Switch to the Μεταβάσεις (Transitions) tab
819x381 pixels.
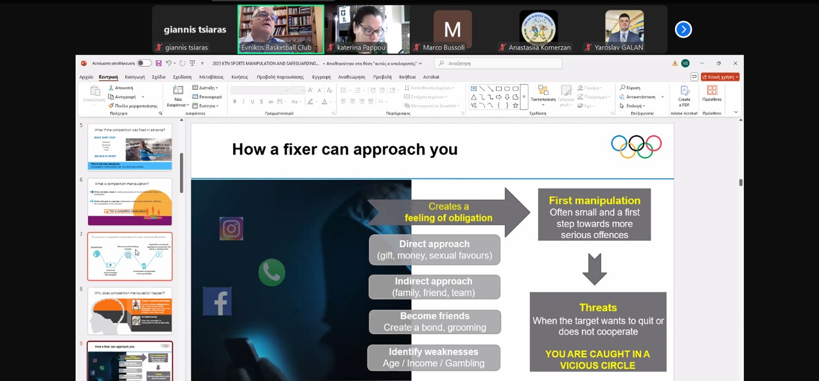(x=211, y=77)
